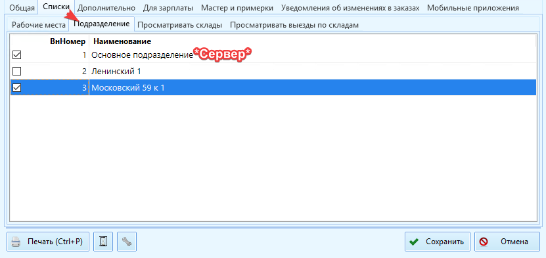Sort by the ВнНомер column header
Screen dimensions: 546x258
[68, 42]
